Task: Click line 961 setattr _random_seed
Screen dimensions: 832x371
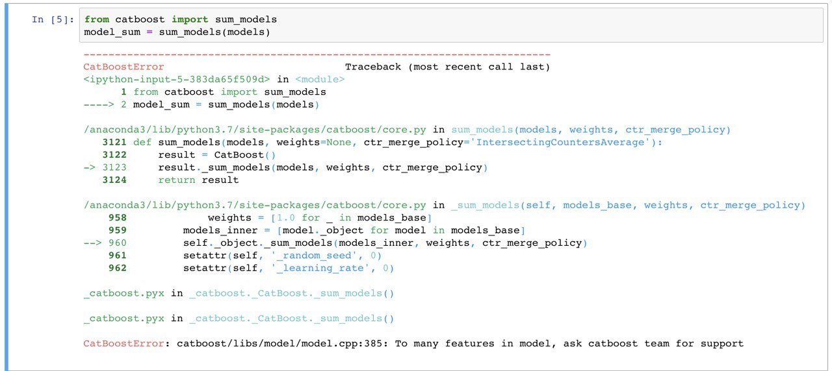Action: tap(245, 256)
